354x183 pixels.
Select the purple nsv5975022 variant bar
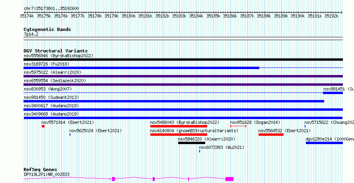tap(183, 76)
